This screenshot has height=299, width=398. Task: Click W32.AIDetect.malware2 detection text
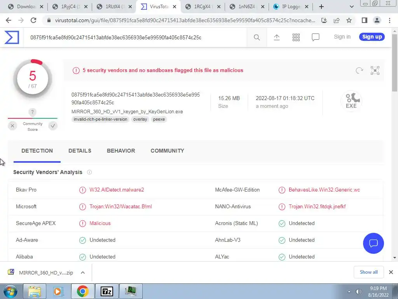pyautogui.click(x=117, y=190)
